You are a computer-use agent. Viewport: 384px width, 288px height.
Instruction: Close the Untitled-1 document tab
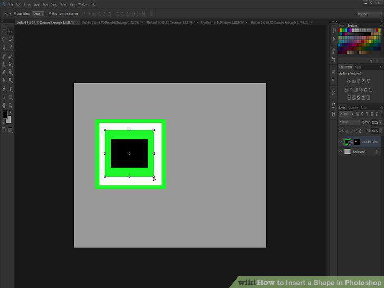click(x=197, y=22)
